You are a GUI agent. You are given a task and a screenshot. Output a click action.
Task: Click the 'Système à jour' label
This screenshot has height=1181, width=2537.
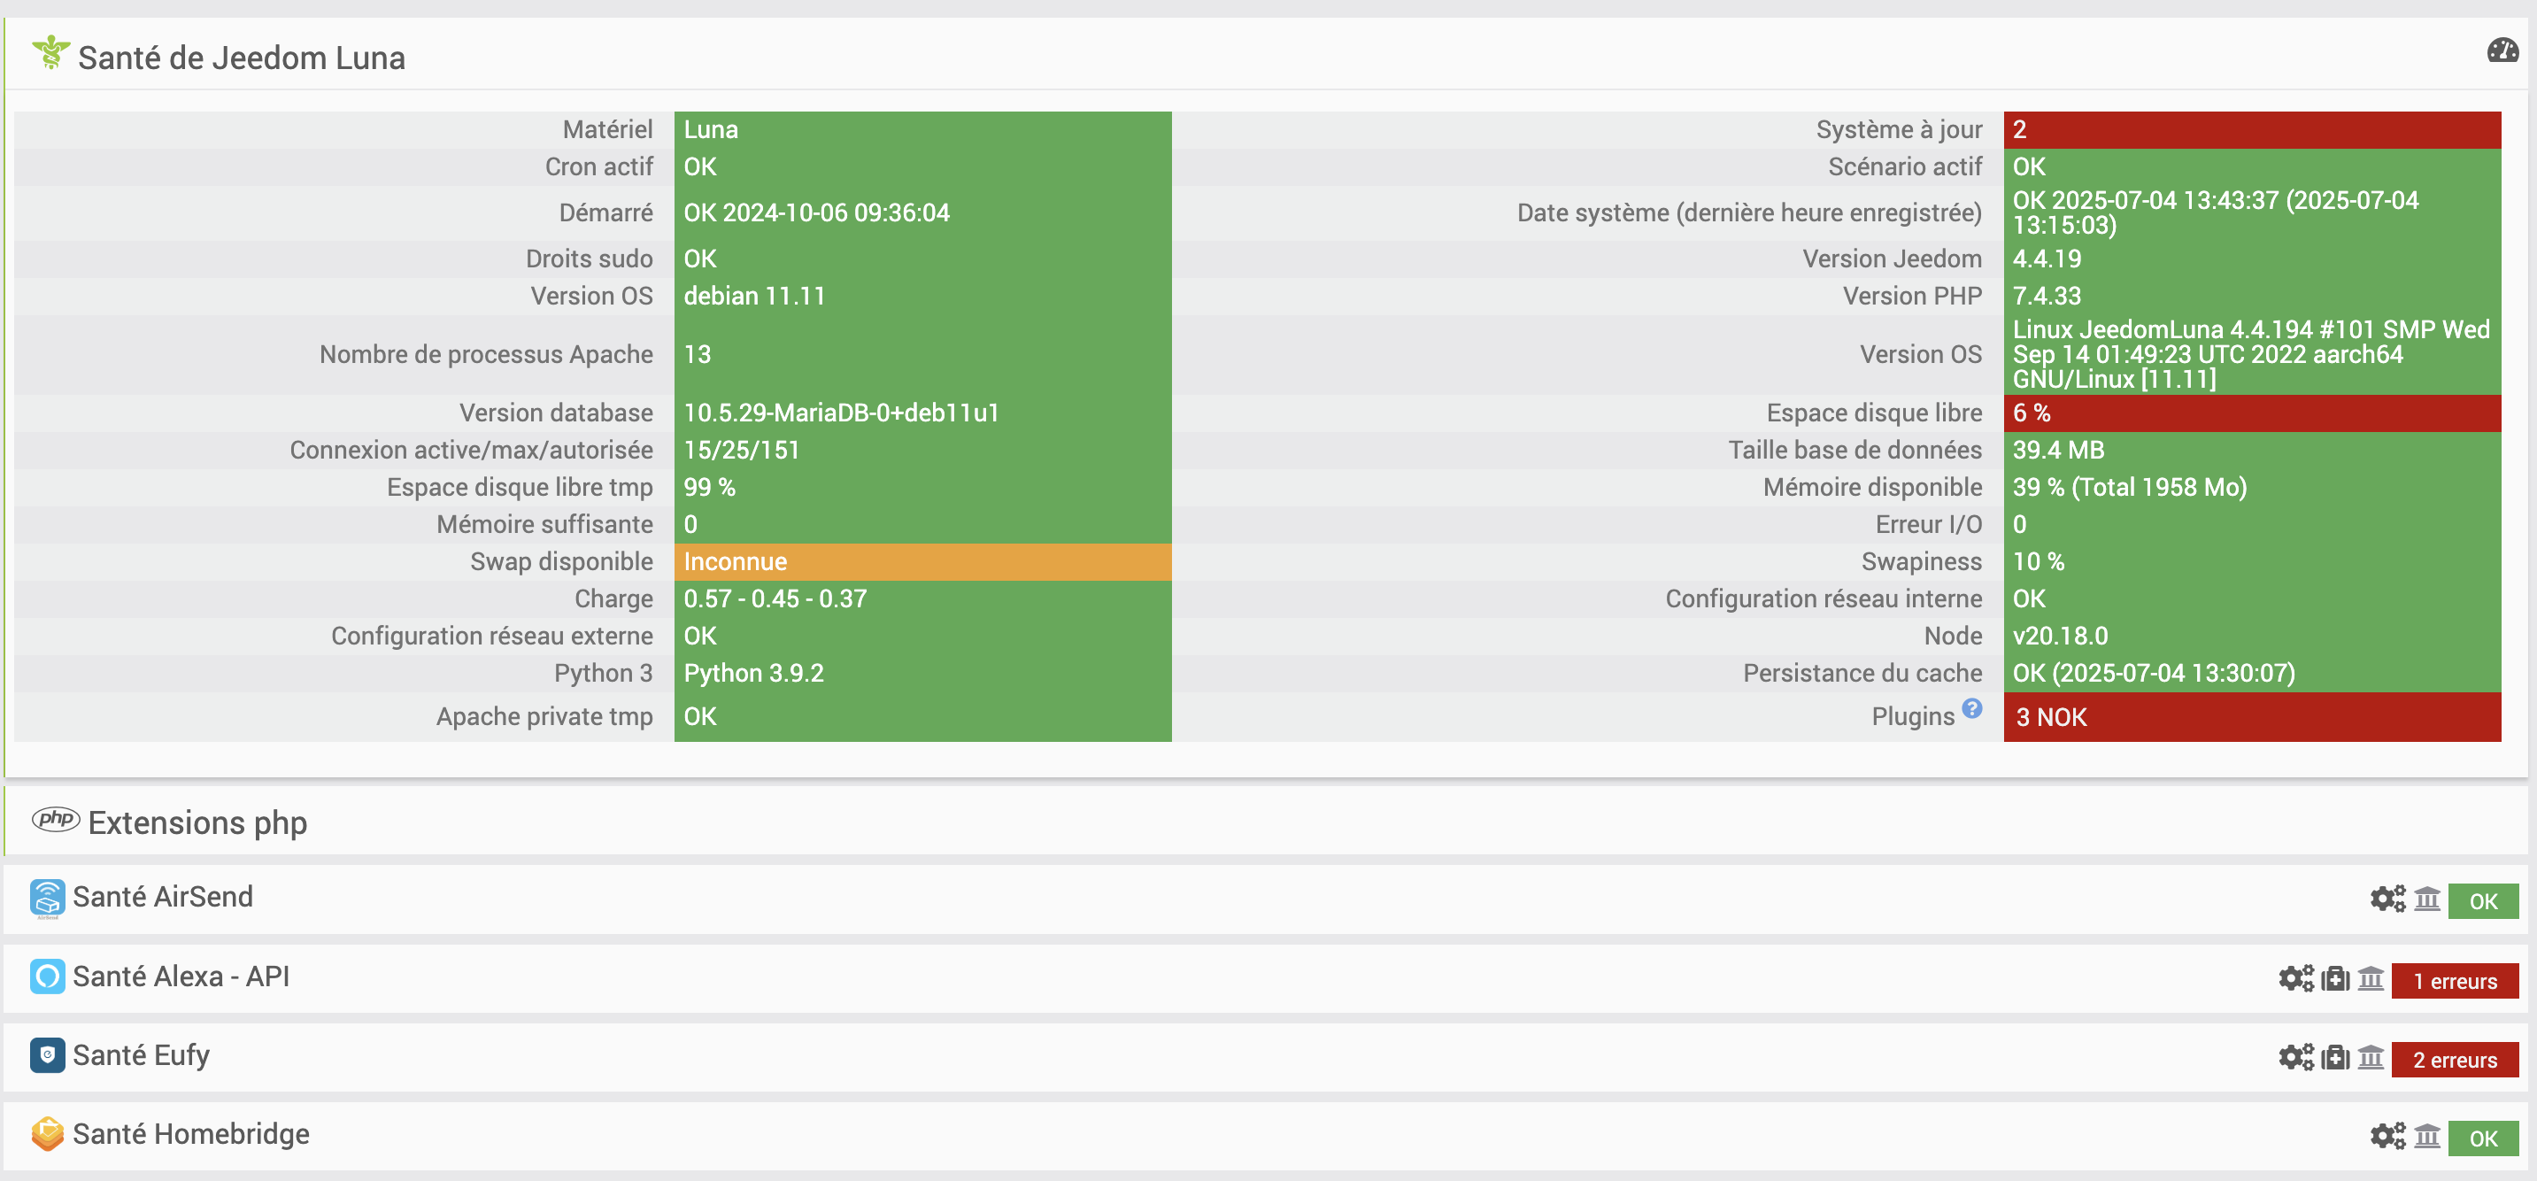pyautogui.click(x=1899, y=129)
